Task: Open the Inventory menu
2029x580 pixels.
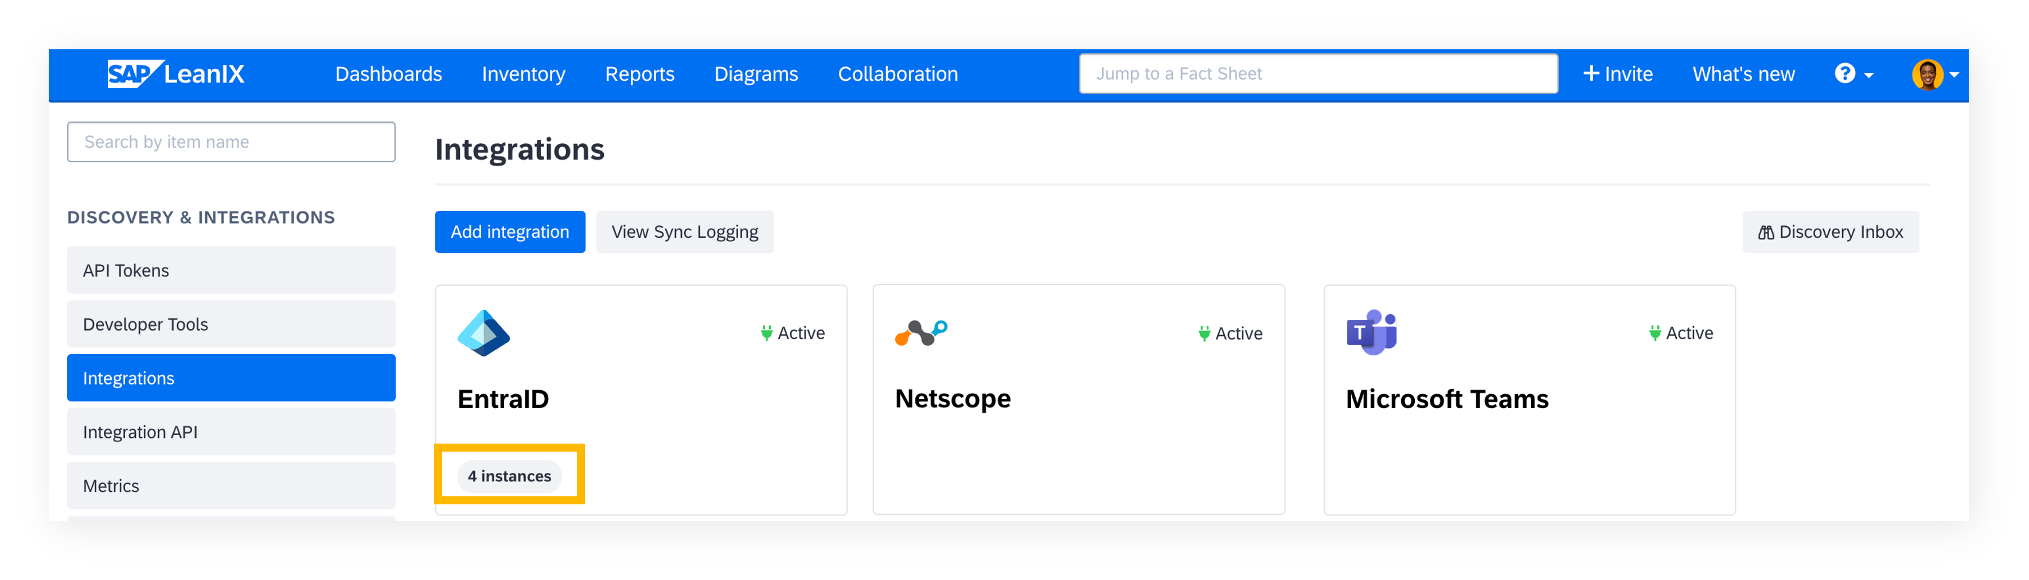Action: click(523, 74)
